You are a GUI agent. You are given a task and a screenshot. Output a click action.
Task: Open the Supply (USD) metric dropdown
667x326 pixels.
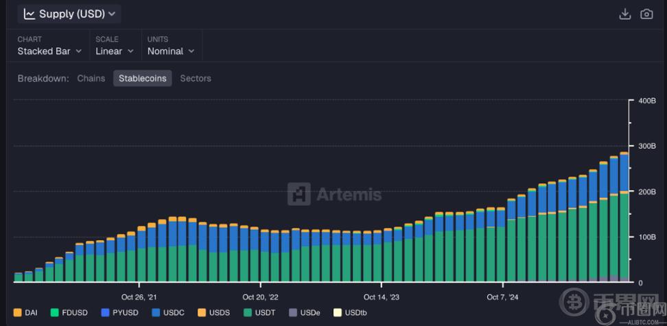tap(69, 14)
